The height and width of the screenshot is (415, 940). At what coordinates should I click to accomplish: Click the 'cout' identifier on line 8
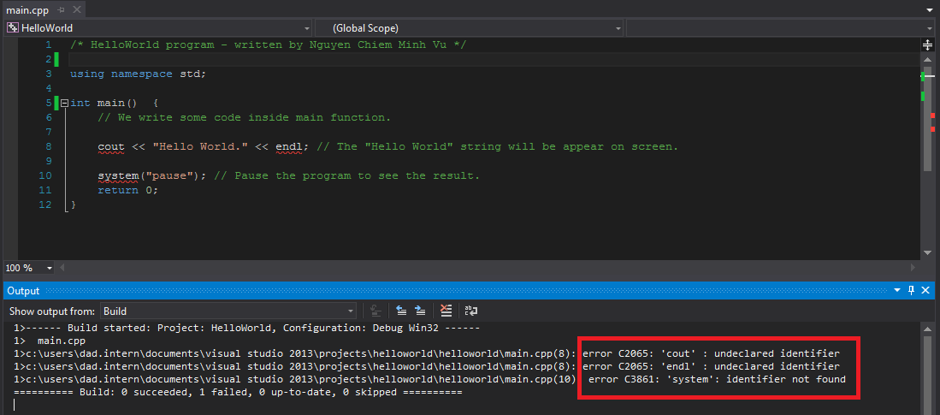click(x=111, y=147)
